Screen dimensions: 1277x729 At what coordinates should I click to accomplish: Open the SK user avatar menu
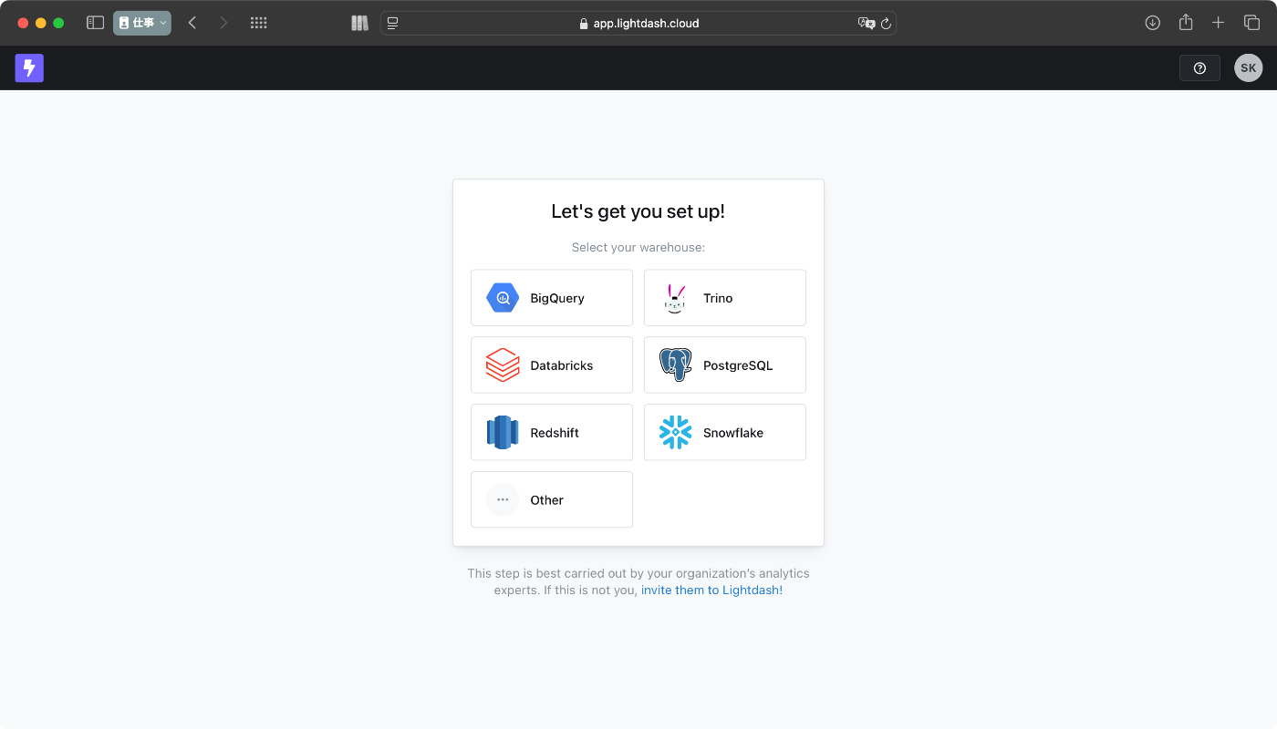pyautogui.click(x=1248, y=68)
